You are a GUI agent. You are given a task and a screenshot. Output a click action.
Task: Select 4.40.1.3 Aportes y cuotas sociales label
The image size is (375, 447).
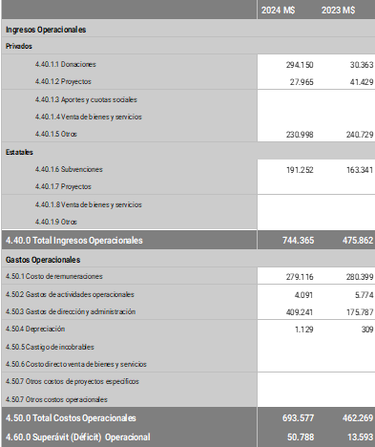(86, 99)
